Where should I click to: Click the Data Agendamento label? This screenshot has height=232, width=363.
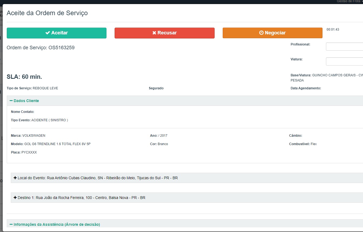pyautogui.click(x=306, y=88)
